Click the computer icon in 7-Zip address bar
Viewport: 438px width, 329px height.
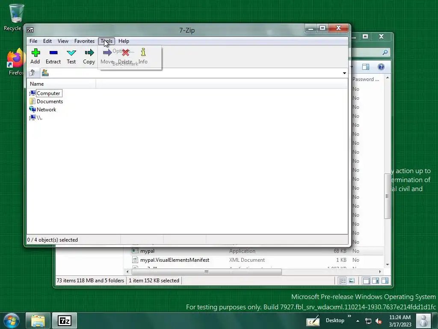click(x=45, y=73)
